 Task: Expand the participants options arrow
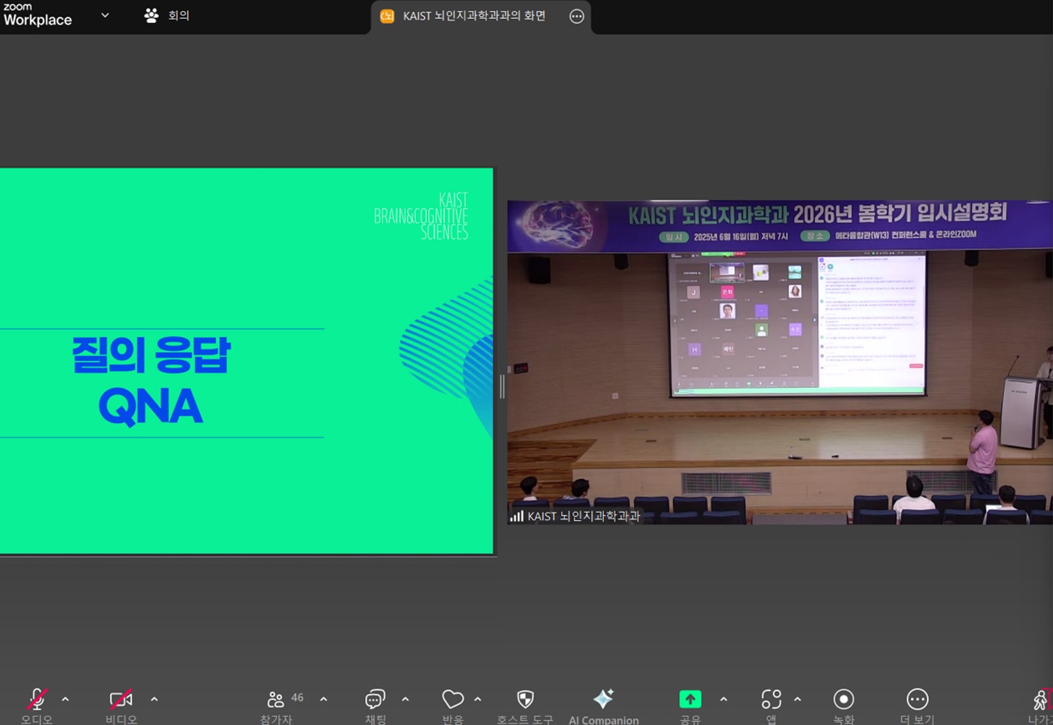pyautogui.click(x=324, y=699)
